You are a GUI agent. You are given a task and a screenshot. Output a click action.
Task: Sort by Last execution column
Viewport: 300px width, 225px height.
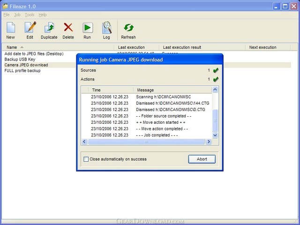coord(136,47)
